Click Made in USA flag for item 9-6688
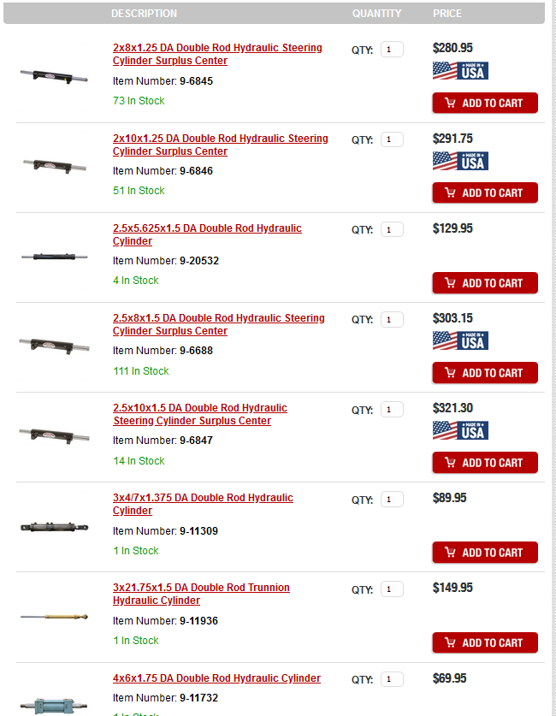Screen dimensions: 556x716 pyautogui.click(x=460, y=340)
